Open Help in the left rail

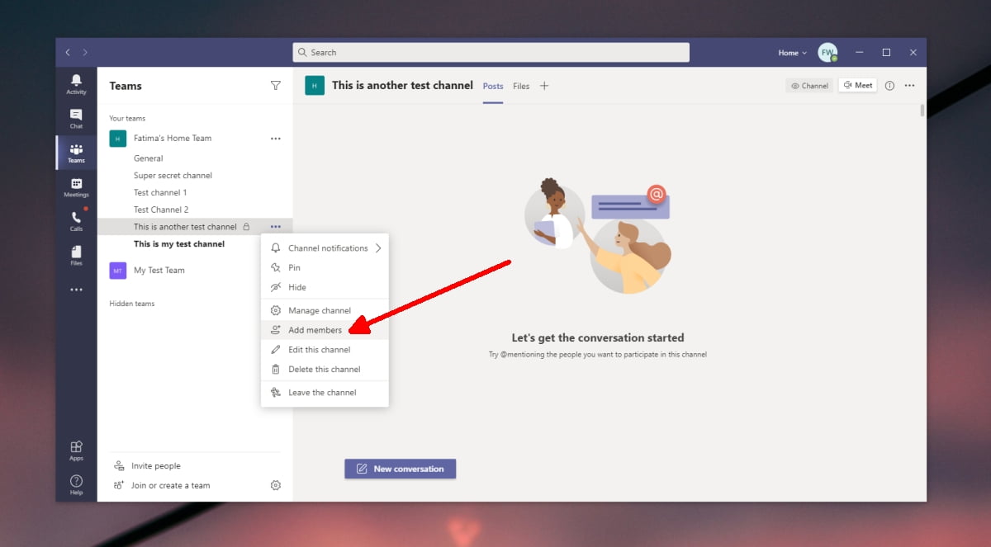click(76, 484)
